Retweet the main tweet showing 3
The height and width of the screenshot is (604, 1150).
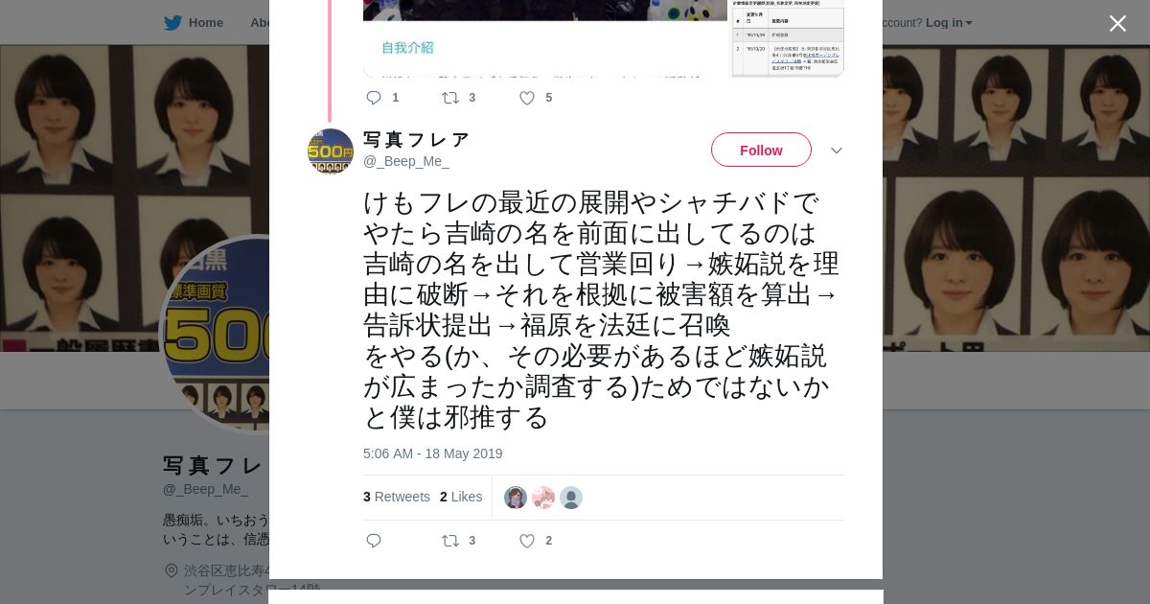(458, 541)
